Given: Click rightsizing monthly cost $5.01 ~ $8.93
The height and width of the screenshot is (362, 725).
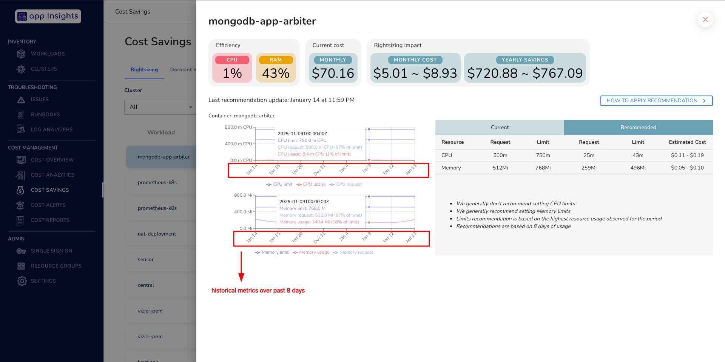Looking at the screenshot, I should coord(415,68).
